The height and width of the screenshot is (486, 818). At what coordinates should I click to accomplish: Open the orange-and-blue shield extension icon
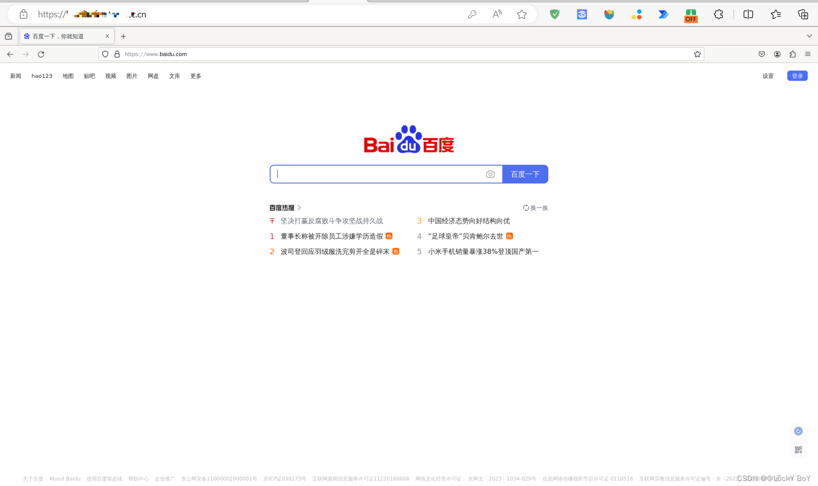[x=609, y=14]
